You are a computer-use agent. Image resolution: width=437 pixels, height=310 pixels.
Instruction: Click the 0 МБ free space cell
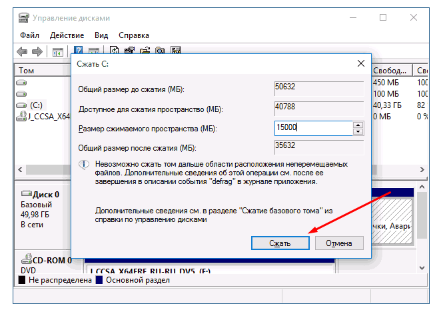(382, 116)
